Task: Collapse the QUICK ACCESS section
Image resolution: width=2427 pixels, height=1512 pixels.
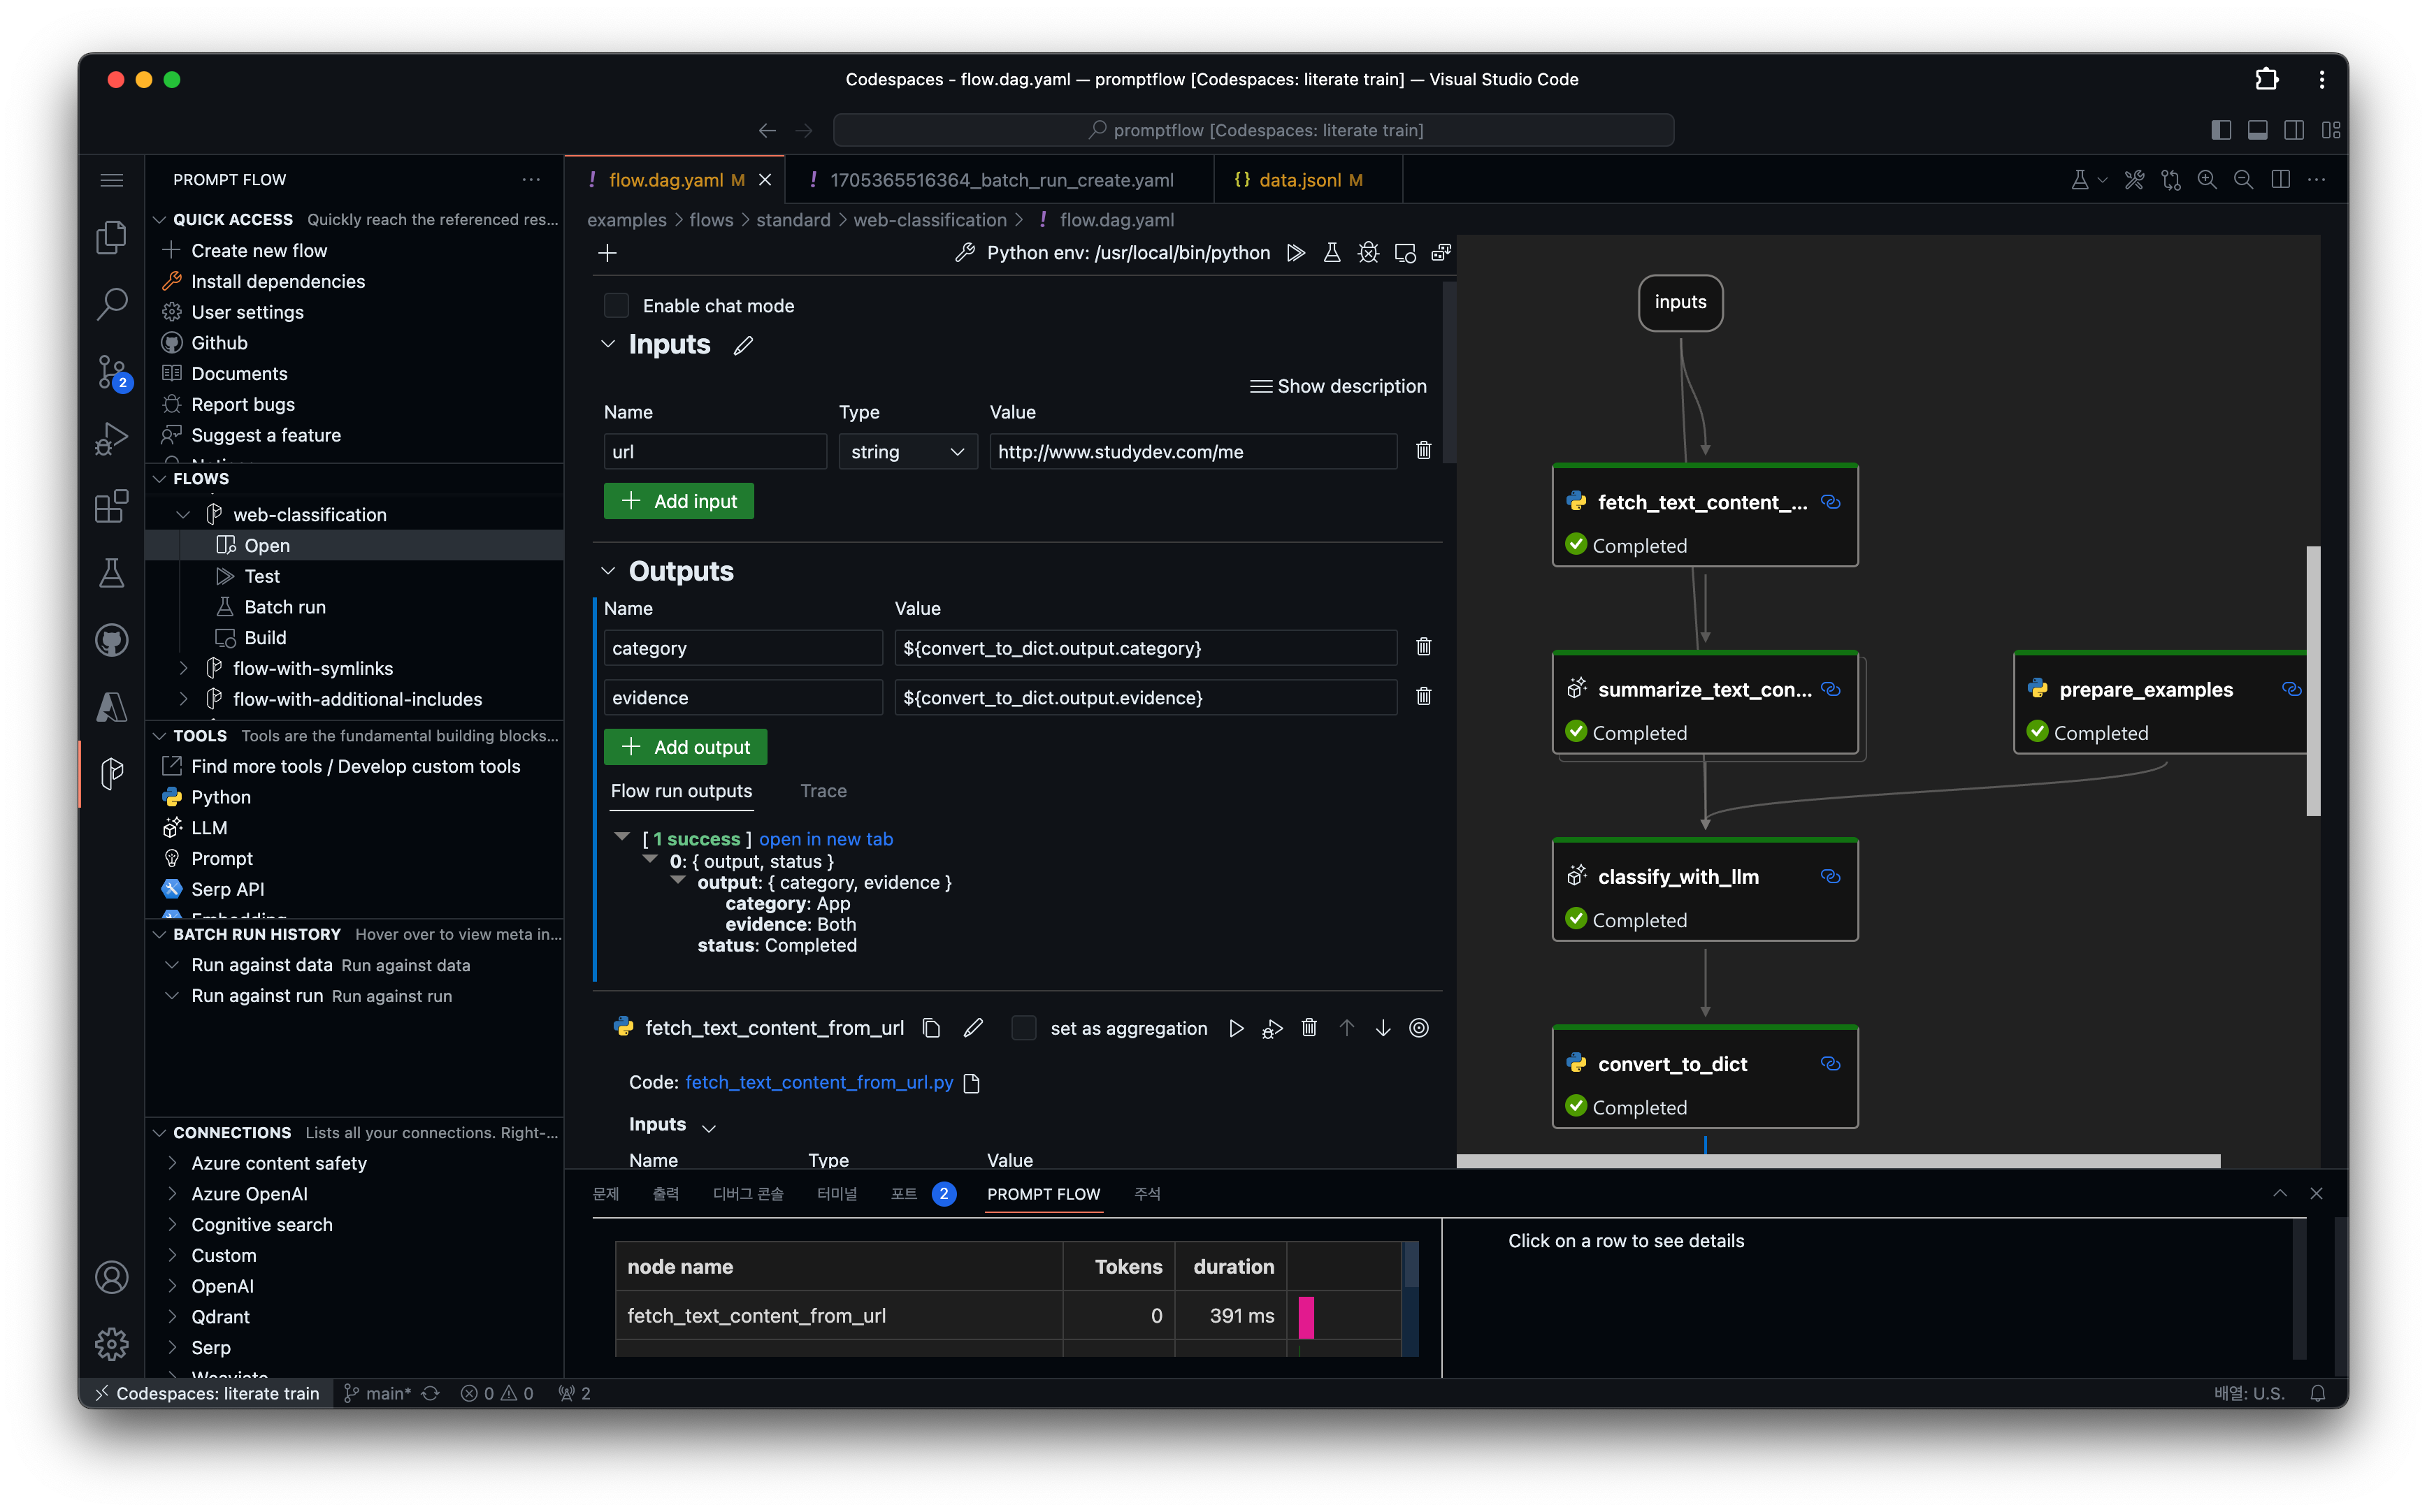Action: (159, 219)
